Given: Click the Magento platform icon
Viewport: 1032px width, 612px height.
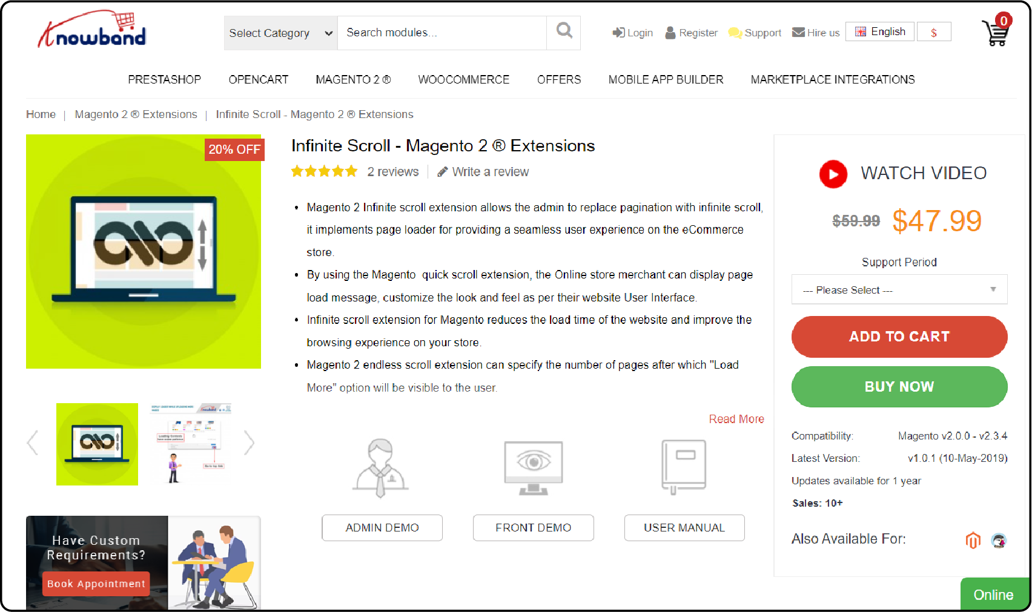Looking at the screenshot, I should (973, 540).
